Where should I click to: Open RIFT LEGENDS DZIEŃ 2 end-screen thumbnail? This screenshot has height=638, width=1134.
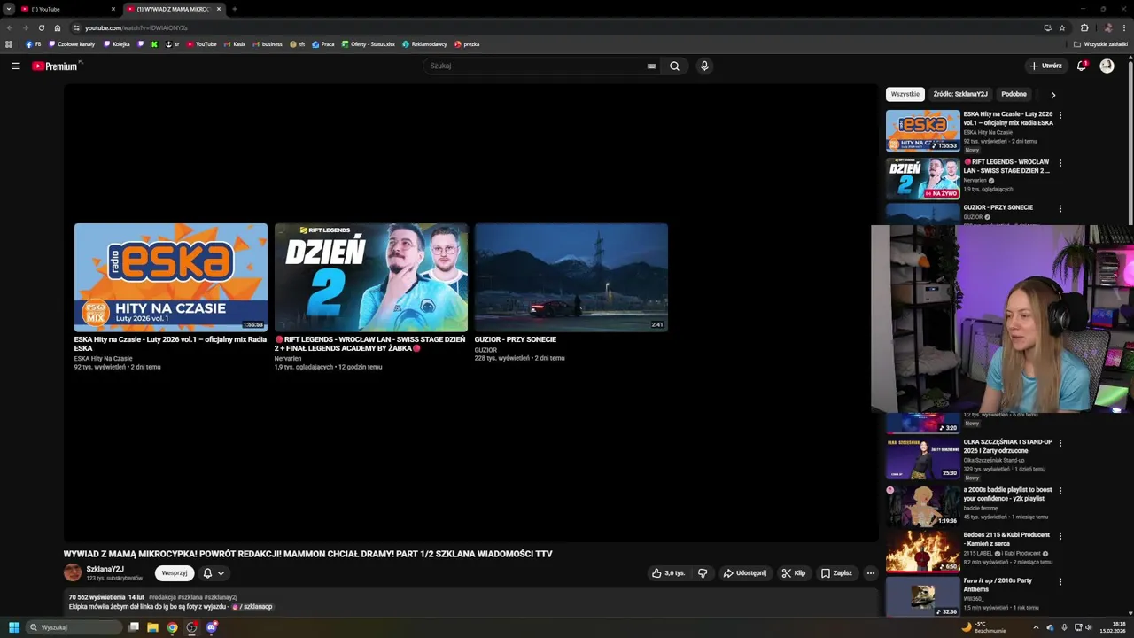coord(370,277)
